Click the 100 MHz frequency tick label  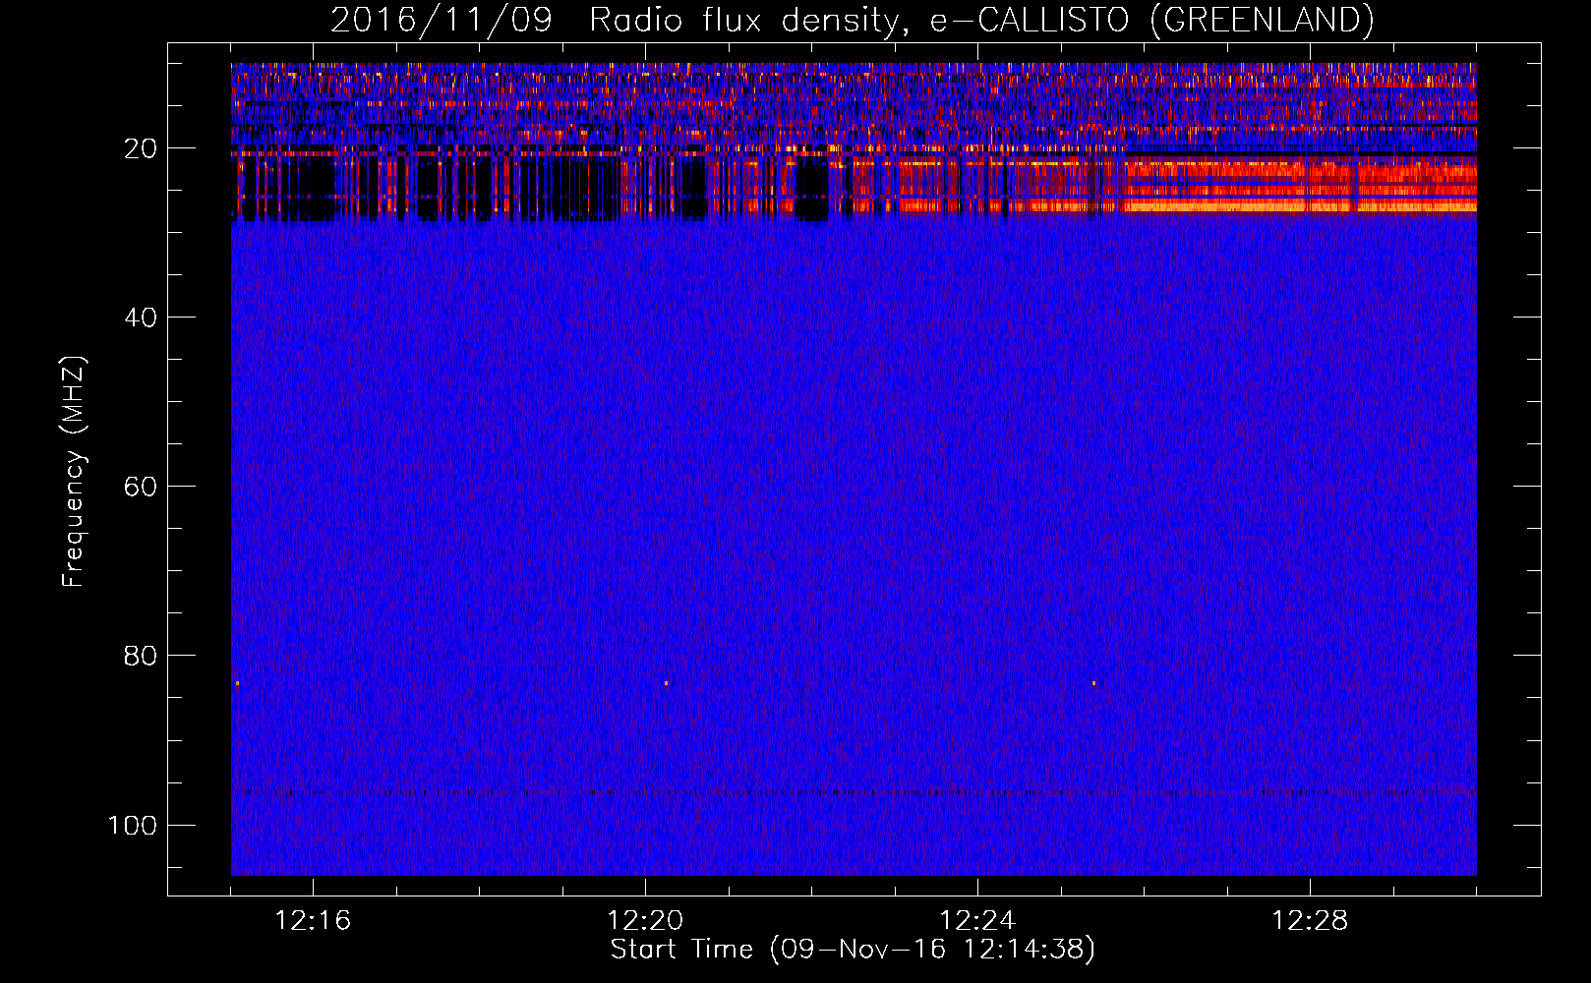pos(133,826)
